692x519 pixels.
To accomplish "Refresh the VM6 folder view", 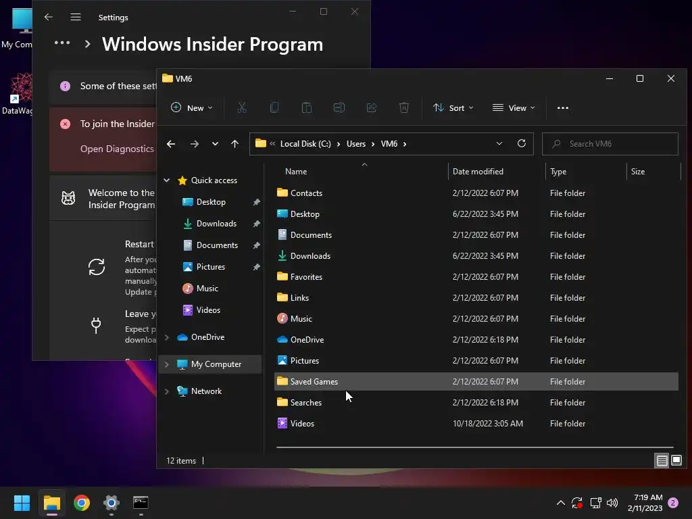I will (522, 143).
